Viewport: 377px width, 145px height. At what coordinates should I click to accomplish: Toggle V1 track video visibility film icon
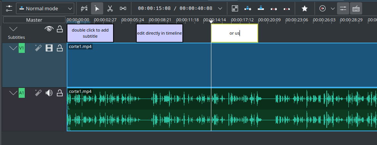coord(49,48)
